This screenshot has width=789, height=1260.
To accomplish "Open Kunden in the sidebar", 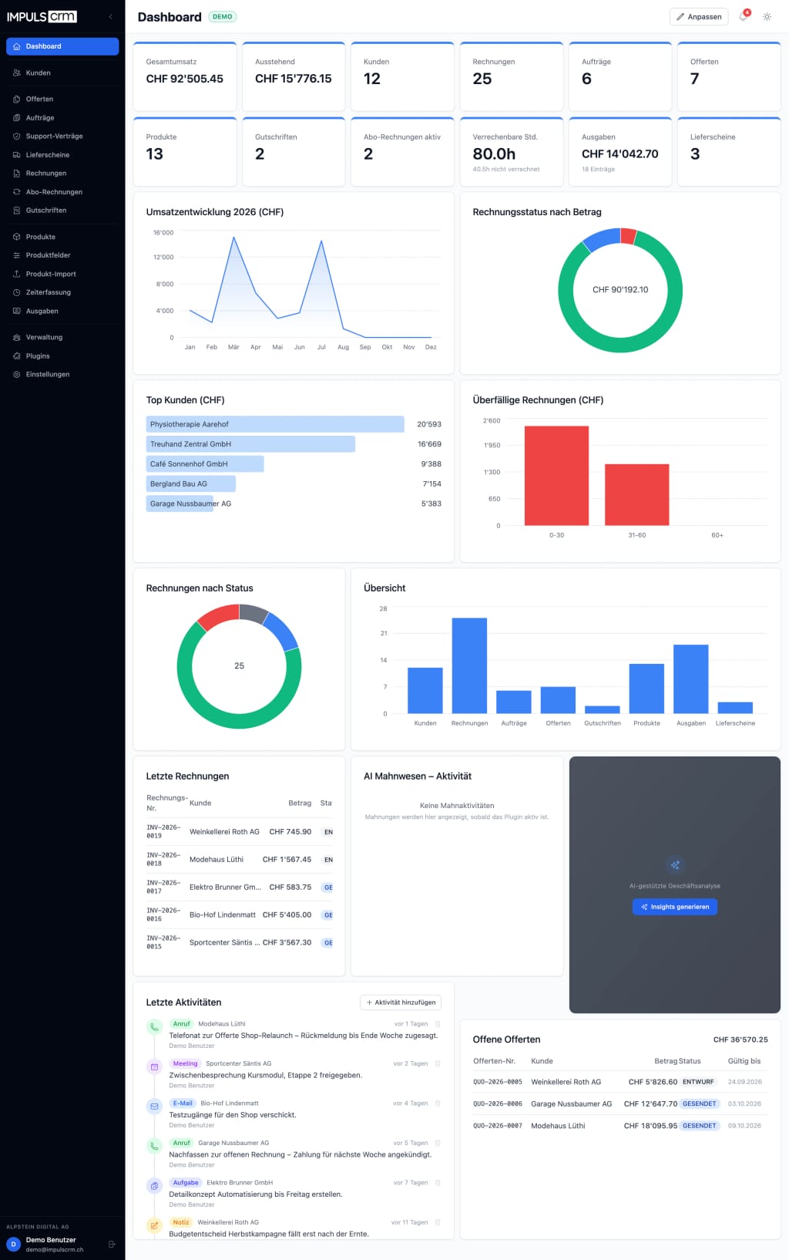I will coord(62,72).
